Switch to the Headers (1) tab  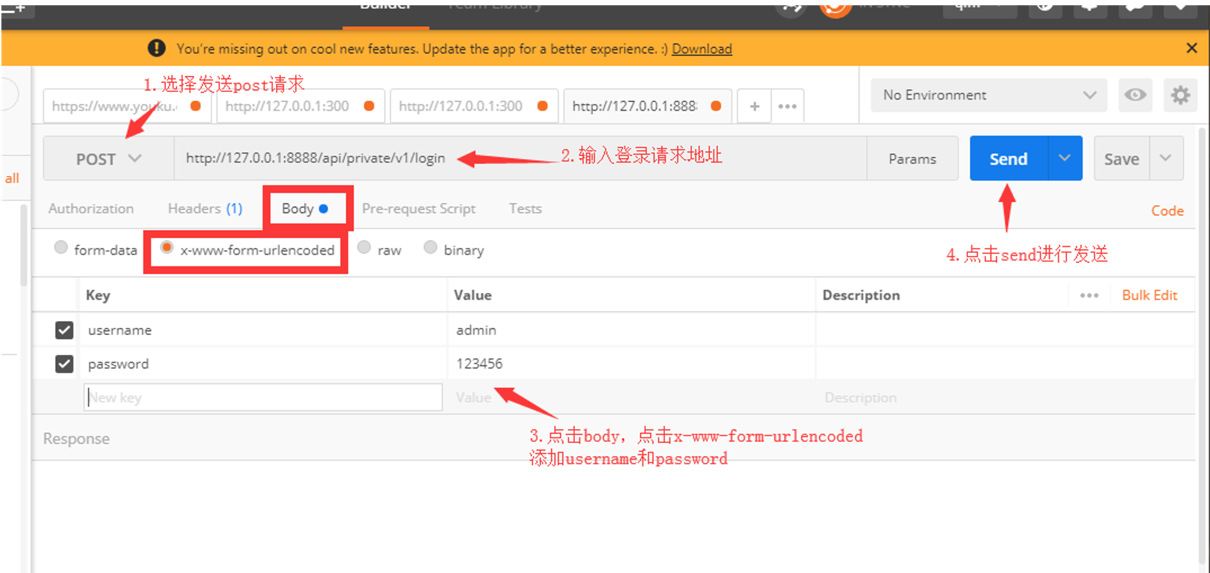(205, 208)
